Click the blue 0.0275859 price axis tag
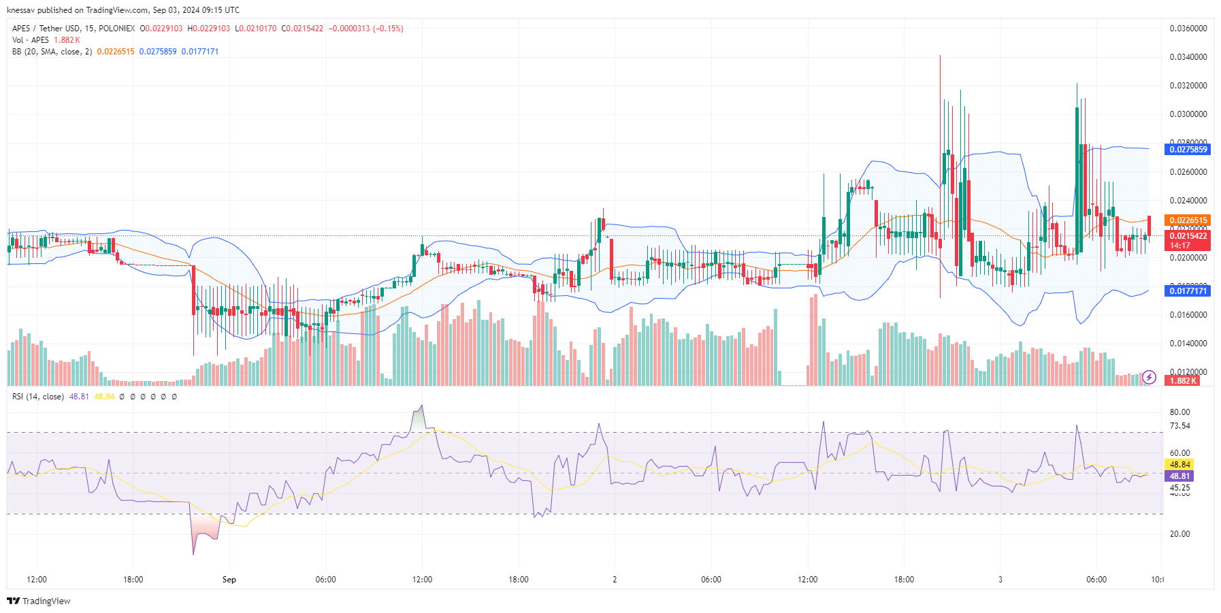Viewport: 1221px width, 613px height. coord(1188,150)
